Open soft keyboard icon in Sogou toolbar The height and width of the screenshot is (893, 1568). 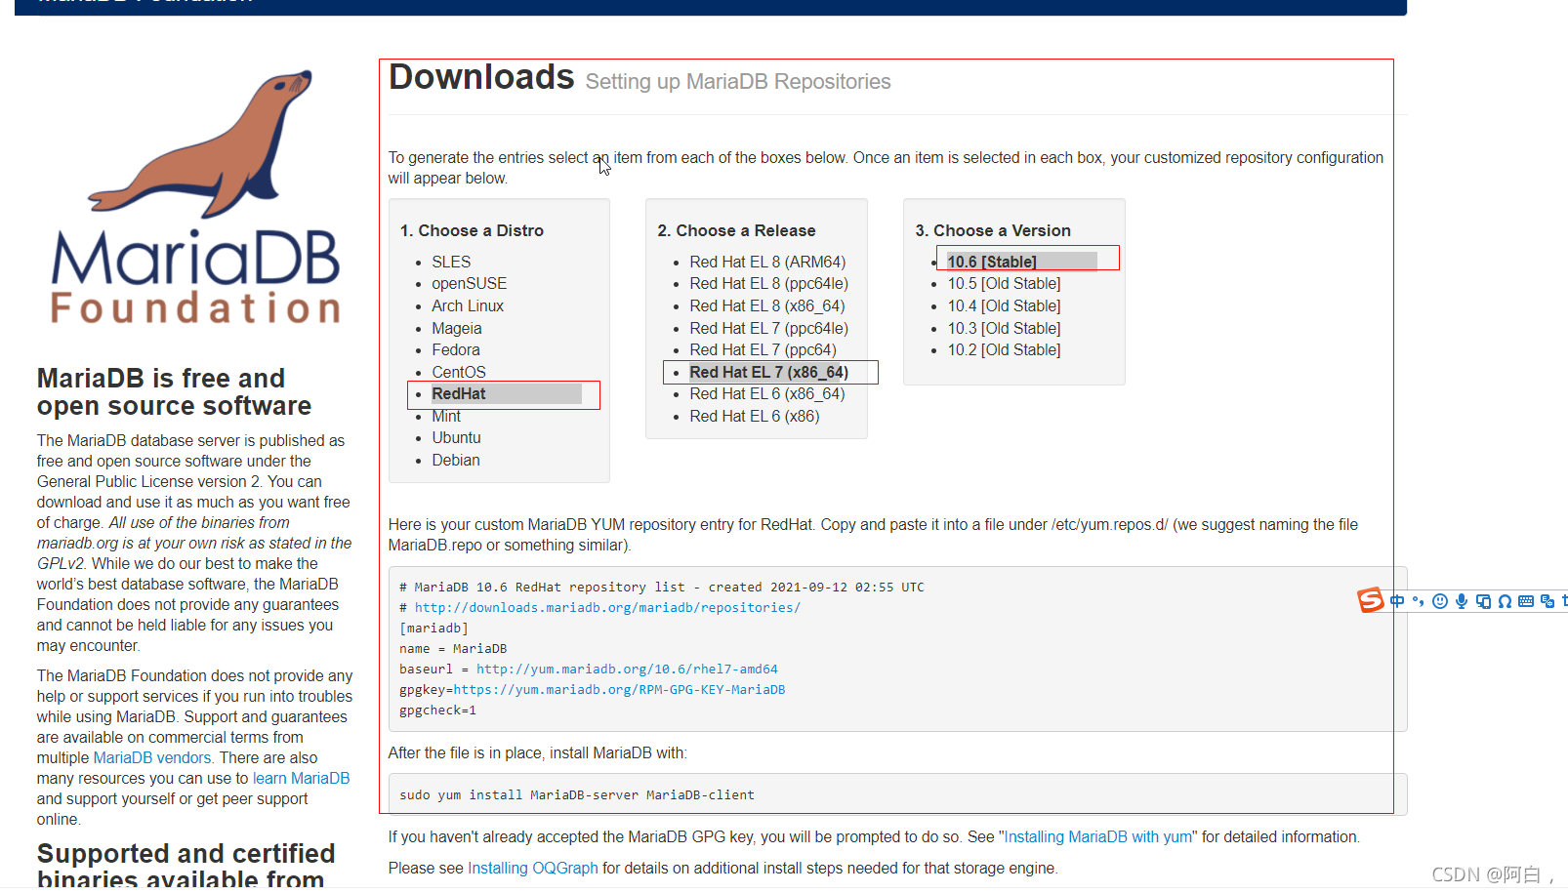[x=1526, y=601]
